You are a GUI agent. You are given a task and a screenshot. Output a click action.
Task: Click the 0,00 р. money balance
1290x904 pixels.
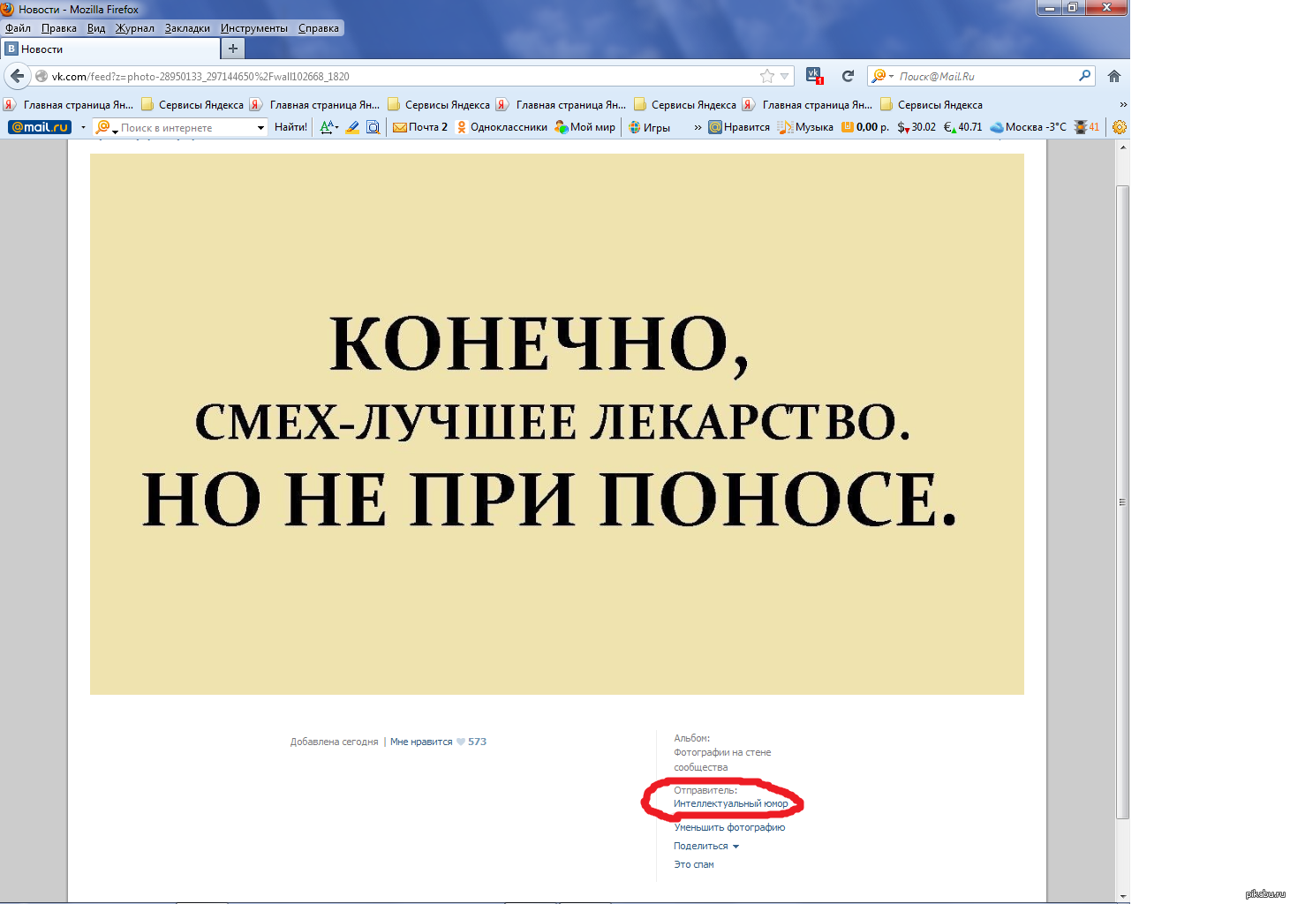pos(865,127)
